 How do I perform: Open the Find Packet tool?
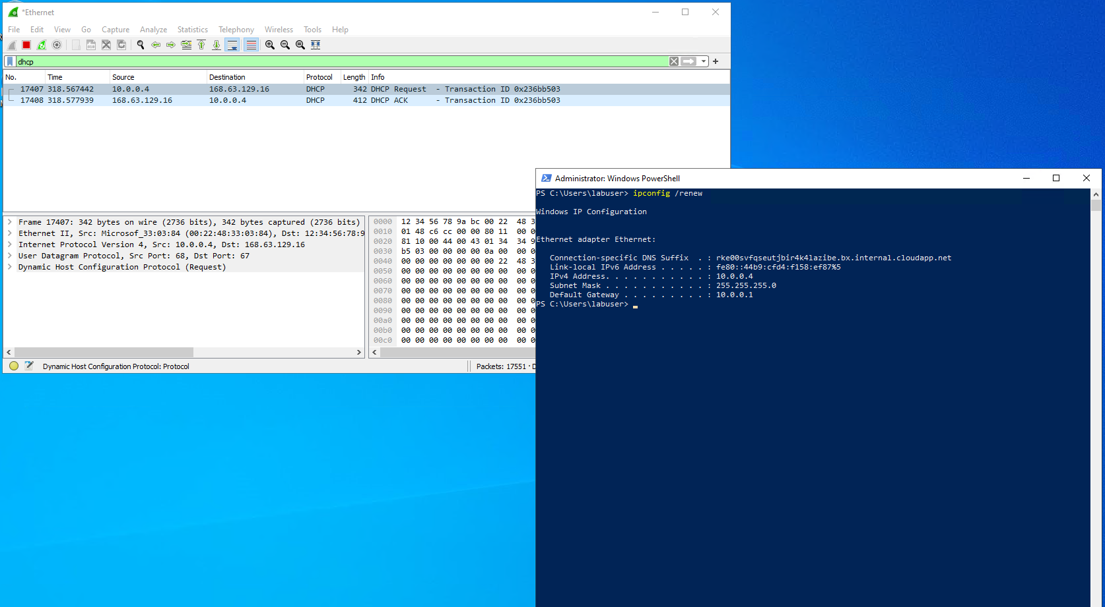(x=141, y=44)
